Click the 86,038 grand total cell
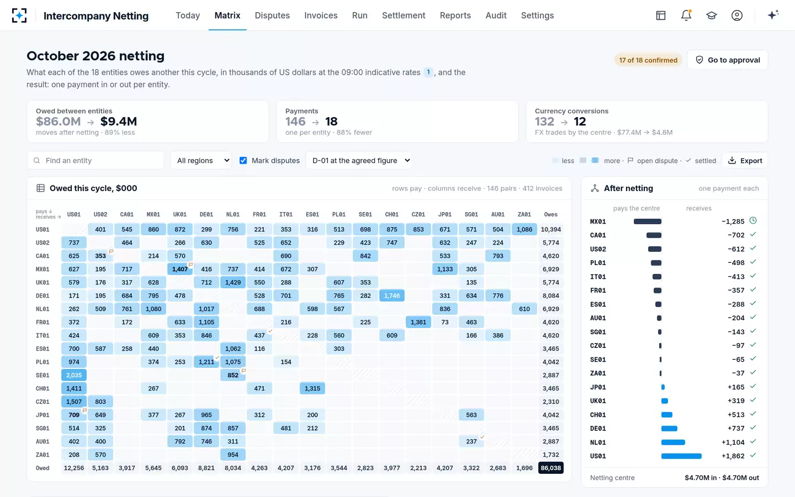This screenshot has width=795, height=497. [551, 468]
